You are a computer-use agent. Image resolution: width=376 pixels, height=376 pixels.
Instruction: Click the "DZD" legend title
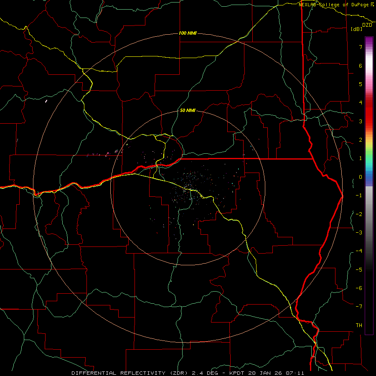point(367,25)
